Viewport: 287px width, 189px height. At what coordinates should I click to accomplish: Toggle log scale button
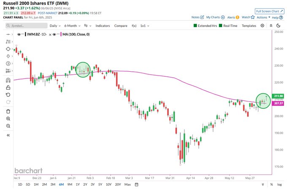coord(279,184)
